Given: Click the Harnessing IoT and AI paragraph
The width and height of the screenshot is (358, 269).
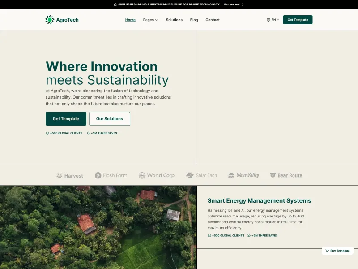Looking at the screenshot, I should tap(256, 219).
